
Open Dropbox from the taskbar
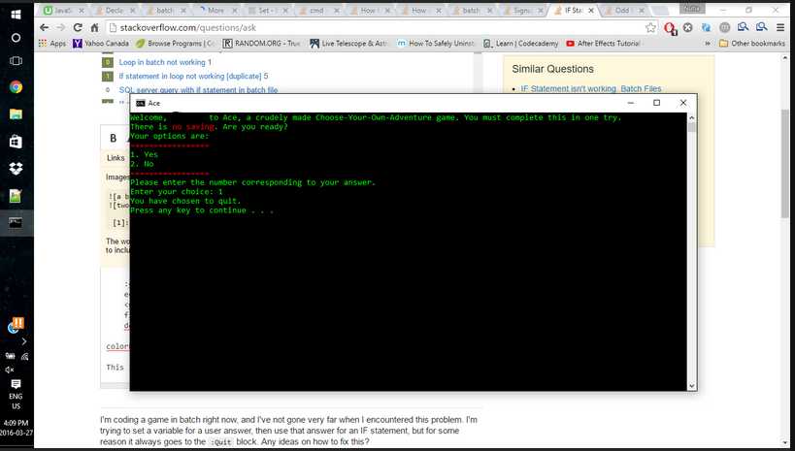pyautogui.click(x=16, y=168)
